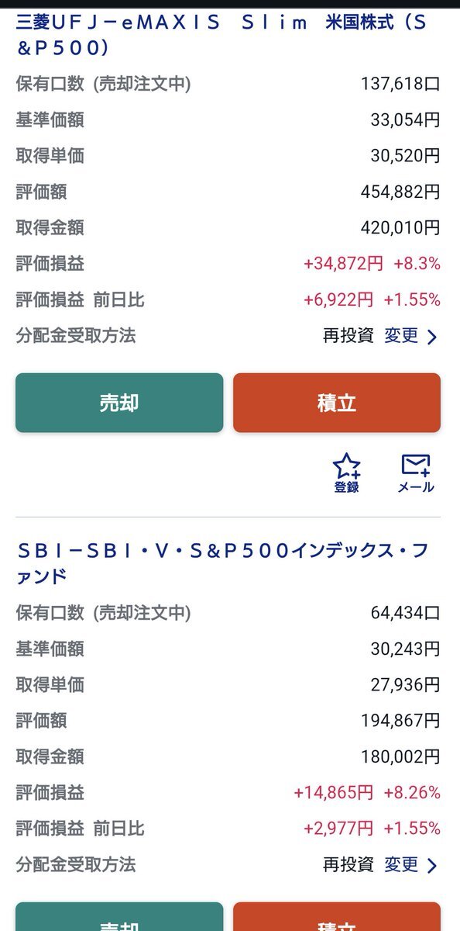
Task: Tap the 登録 label under the star
Action: pos(346,488)
